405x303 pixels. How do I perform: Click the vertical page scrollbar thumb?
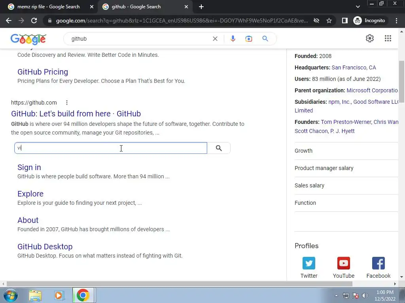(401, 81)
